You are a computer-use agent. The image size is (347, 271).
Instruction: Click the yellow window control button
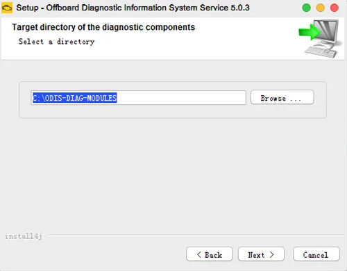[x=321, y=8]
